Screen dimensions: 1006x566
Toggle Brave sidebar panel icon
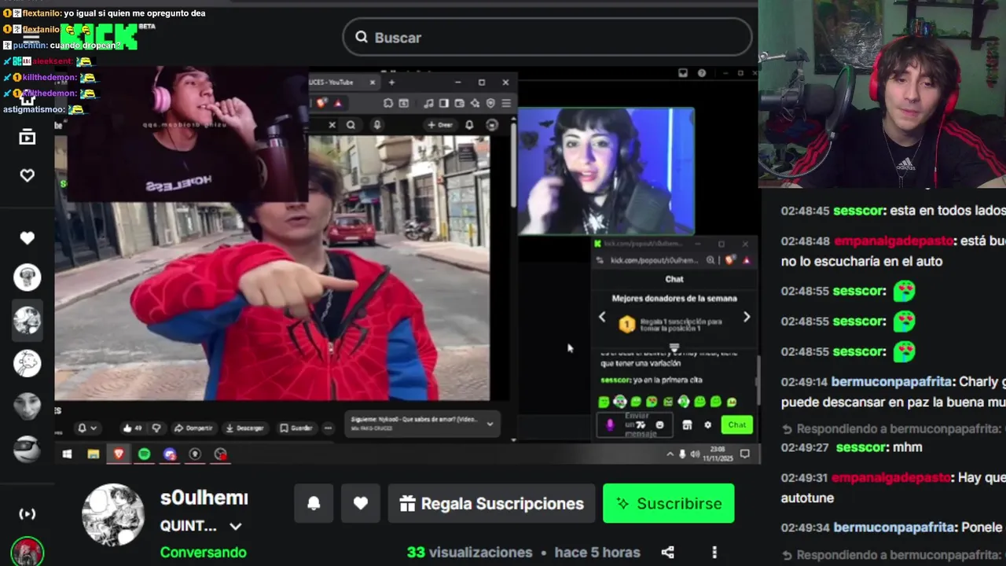click(444, 103)
